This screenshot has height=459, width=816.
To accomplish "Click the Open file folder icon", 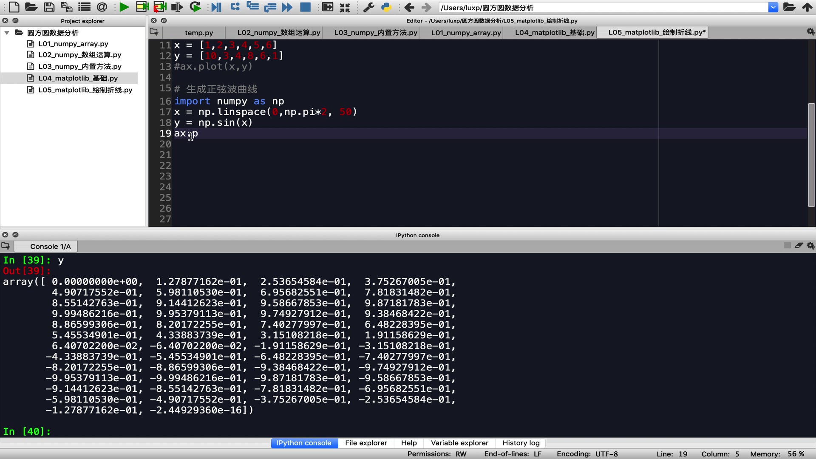I will coord(31,7).
